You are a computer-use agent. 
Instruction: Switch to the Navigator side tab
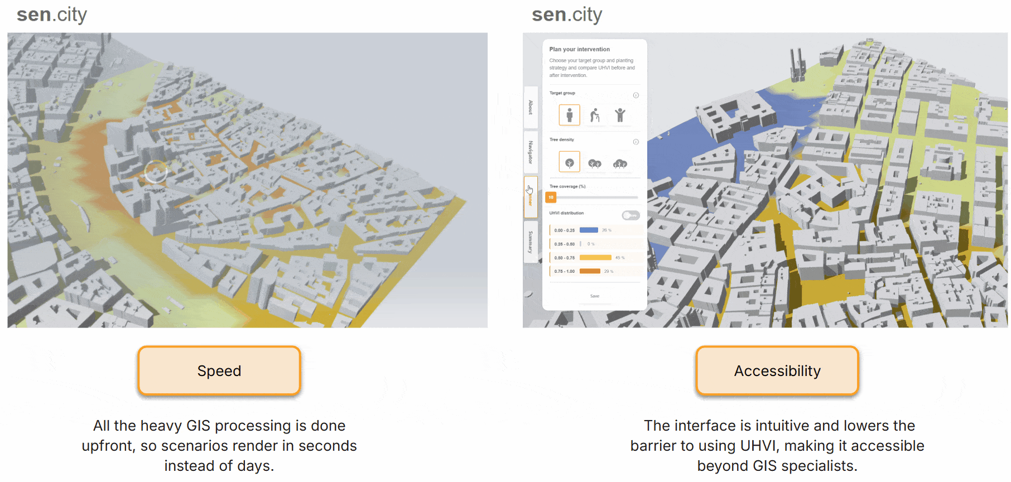click(531, 152)
